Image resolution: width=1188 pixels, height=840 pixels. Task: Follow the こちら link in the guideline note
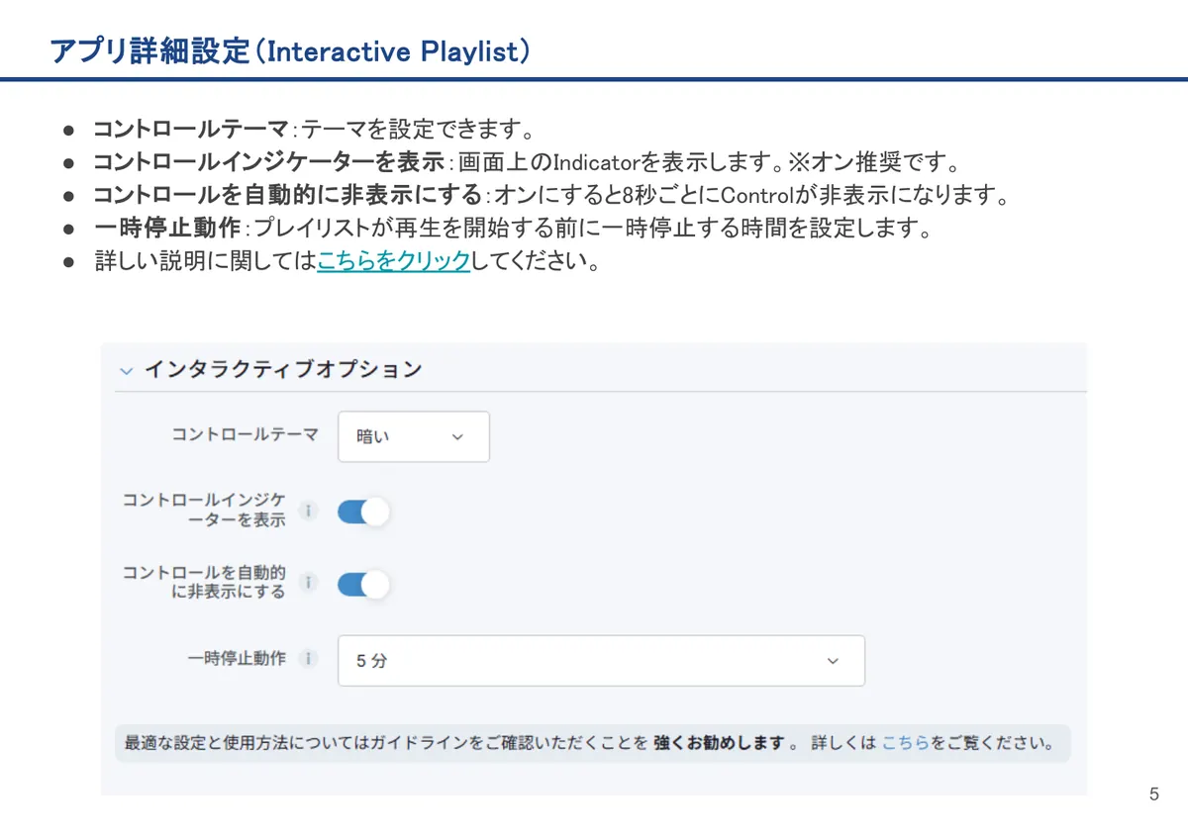tap(905, 742)
